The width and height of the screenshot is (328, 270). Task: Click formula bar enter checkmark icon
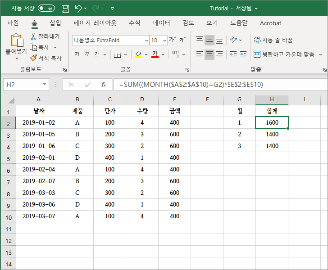point(87,85)
